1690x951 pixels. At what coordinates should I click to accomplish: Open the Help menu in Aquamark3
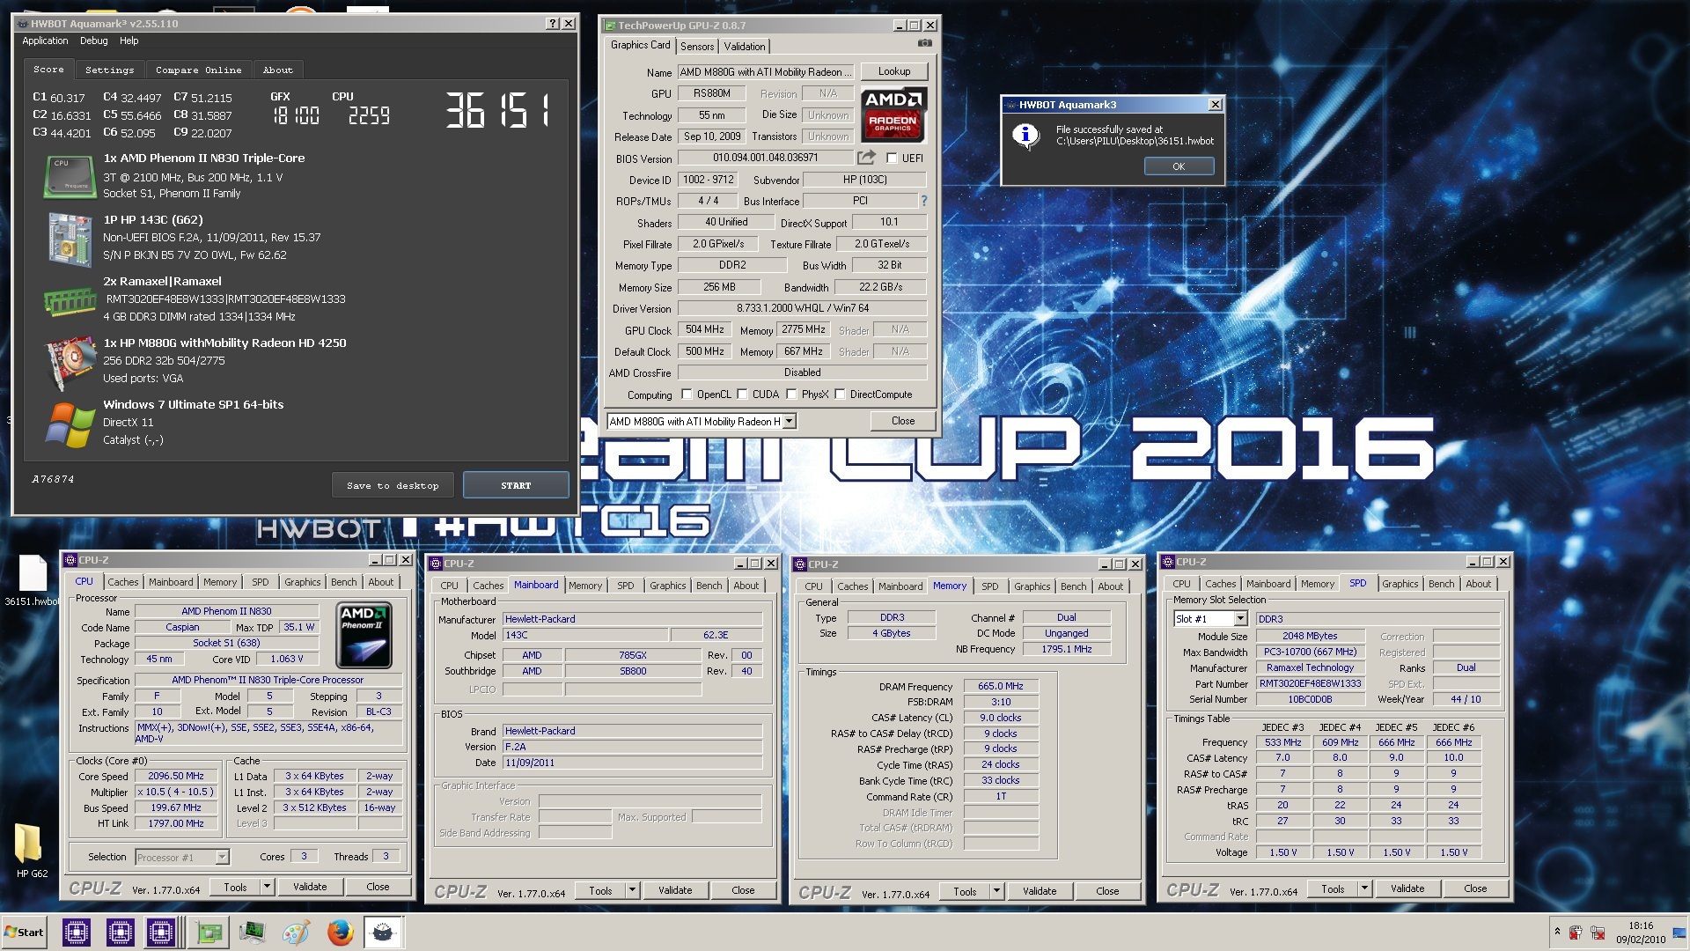(x=129, y=41)
